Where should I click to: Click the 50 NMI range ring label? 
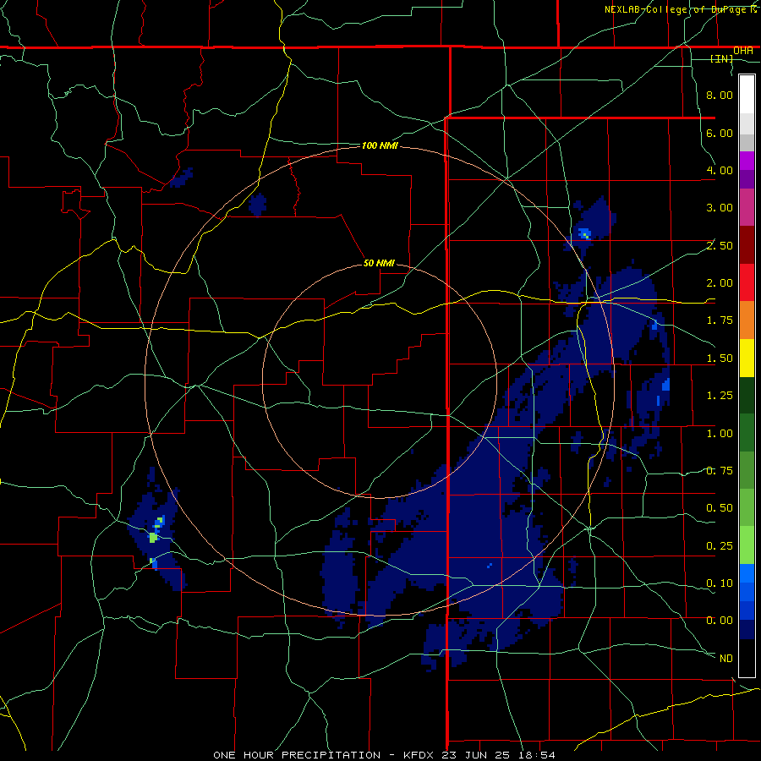[379, 263]
